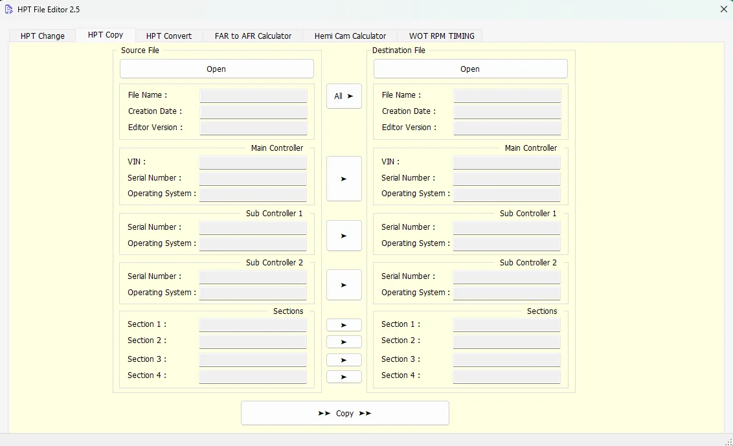
Task: Click the Section 2 arrow button
Action: click(344, 342)
